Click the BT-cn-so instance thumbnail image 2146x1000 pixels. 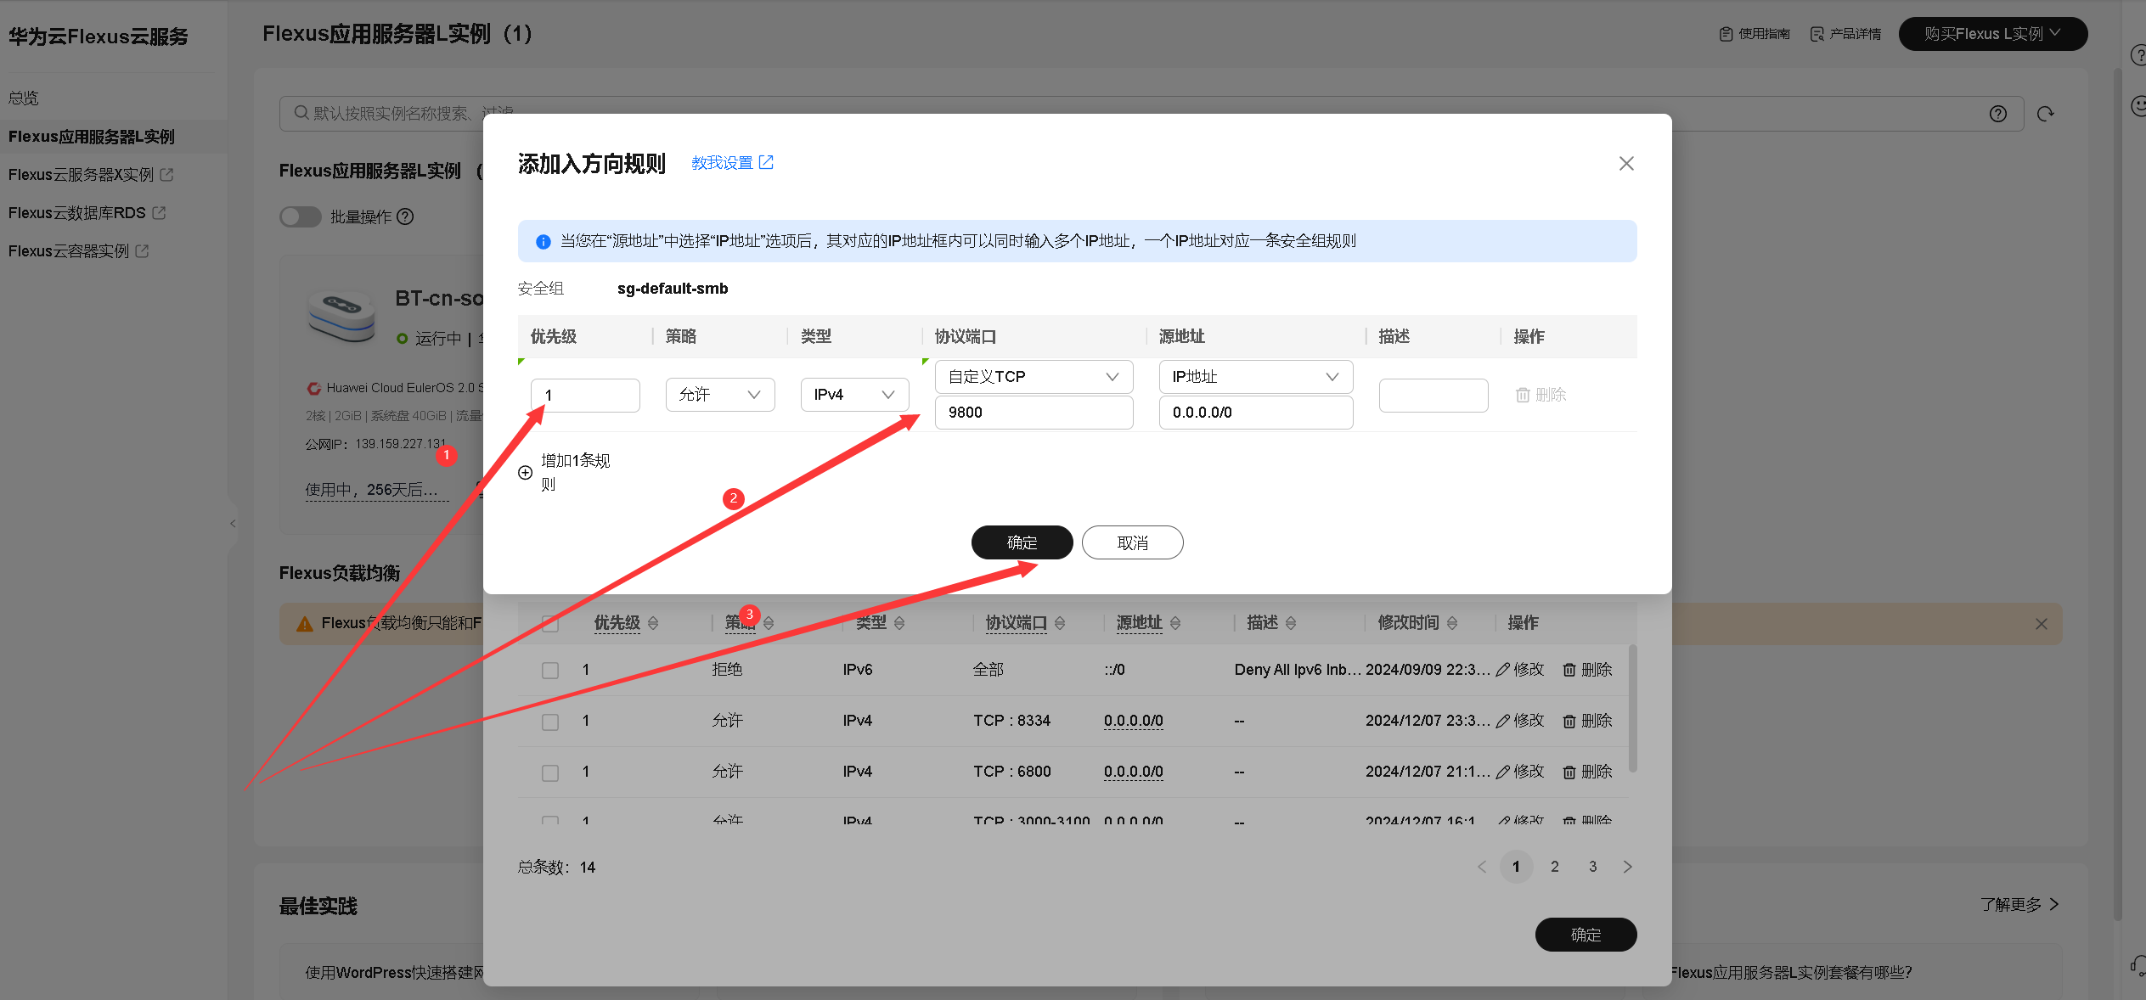coord(341,316)
